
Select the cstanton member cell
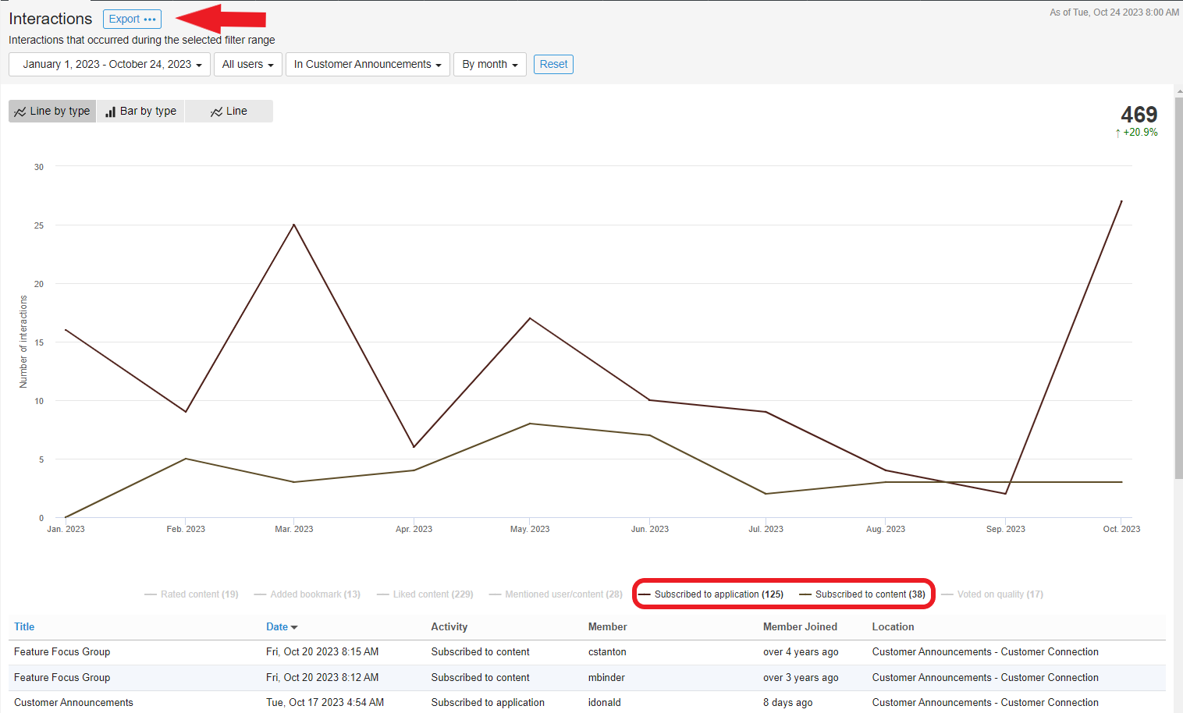point(607,651)
